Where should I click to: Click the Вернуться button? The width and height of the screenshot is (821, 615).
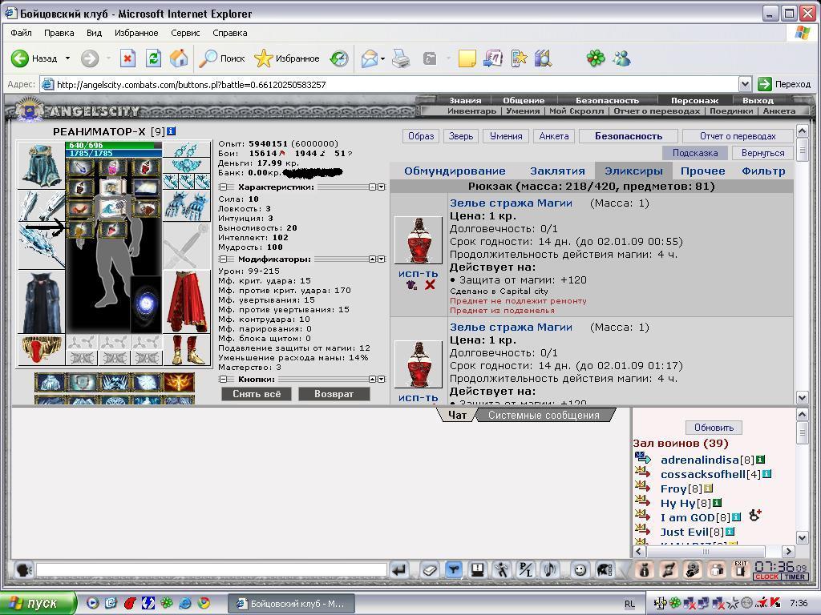(x=763, y=153)
